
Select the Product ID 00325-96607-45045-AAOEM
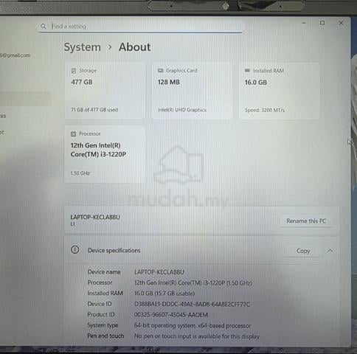coord(171,315)
